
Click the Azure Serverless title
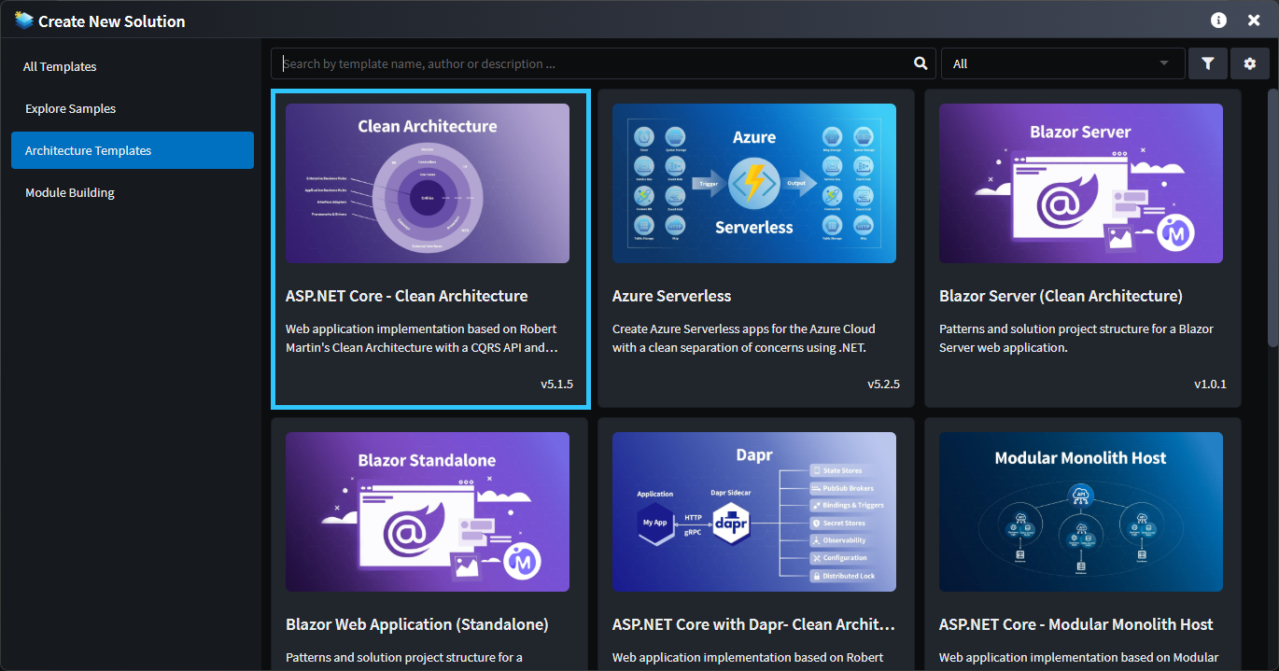pos(671,296)
